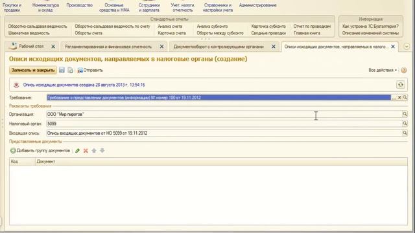
Task: Open Налоговый орган record with magnifier icon
Action: click(405, 124)
